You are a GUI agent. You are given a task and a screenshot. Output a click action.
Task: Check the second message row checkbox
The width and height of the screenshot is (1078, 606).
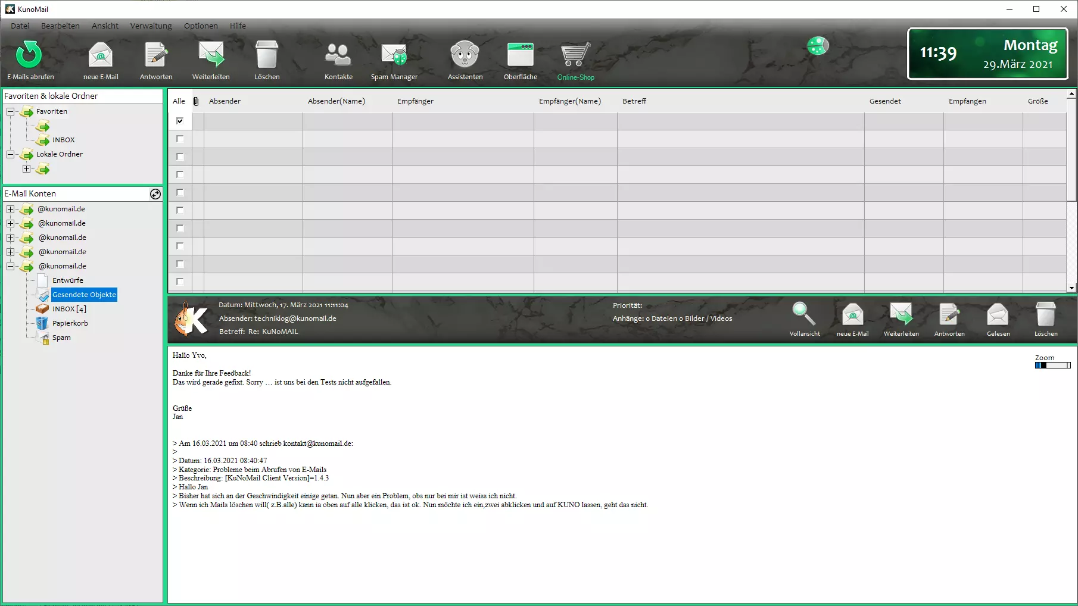tap(180, 139)
